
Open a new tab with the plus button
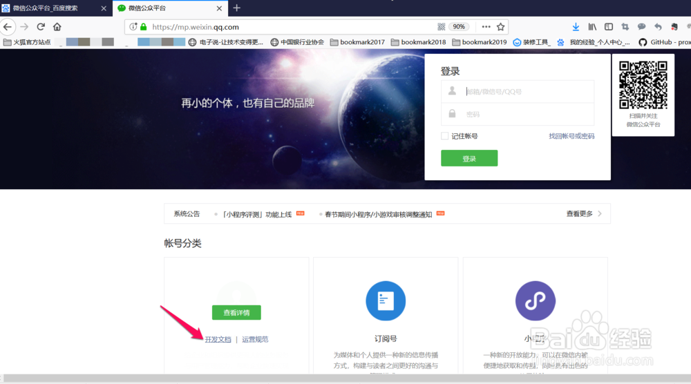[236, 8]
